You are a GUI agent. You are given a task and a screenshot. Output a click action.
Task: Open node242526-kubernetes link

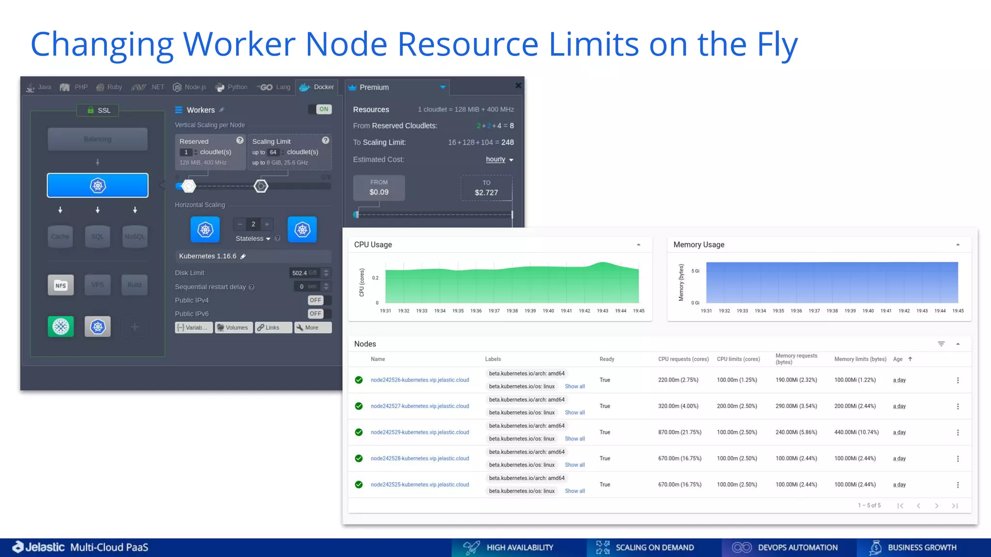420,380
